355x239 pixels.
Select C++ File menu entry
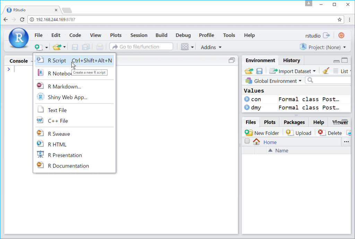pos(74,121)
